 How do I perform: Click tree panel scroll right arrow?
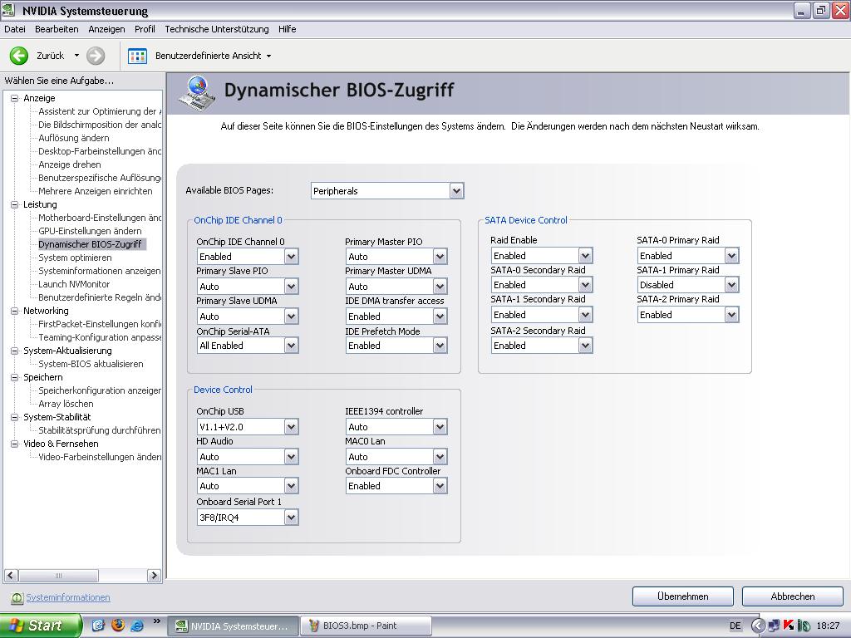tap(154, 576)
